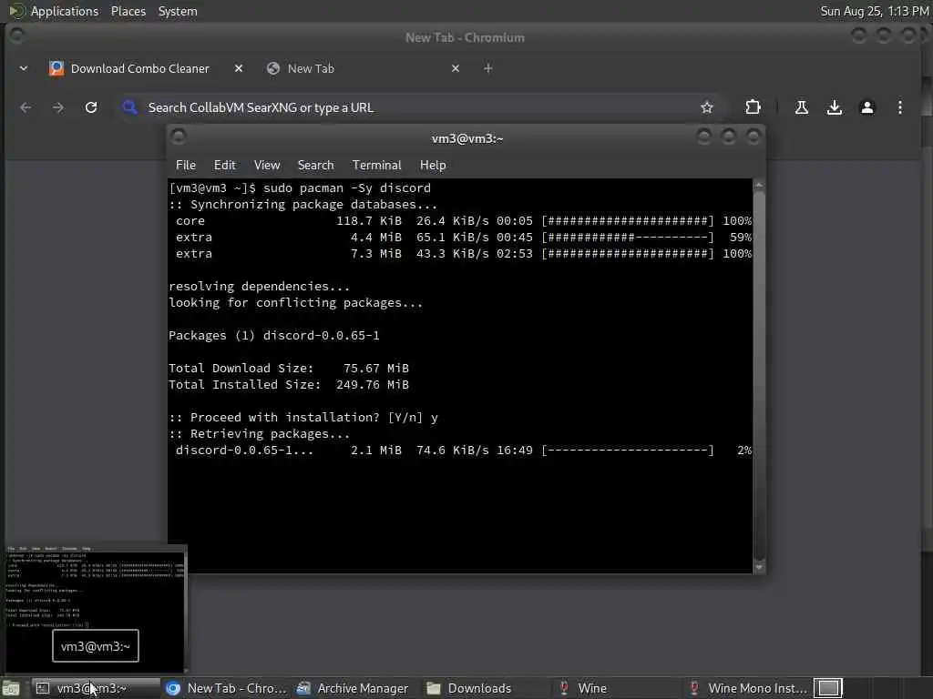Click the 'resolving dependencies...' line
Image resolution: width=933 pixels, height=699 pixels.
pos(260,286)
